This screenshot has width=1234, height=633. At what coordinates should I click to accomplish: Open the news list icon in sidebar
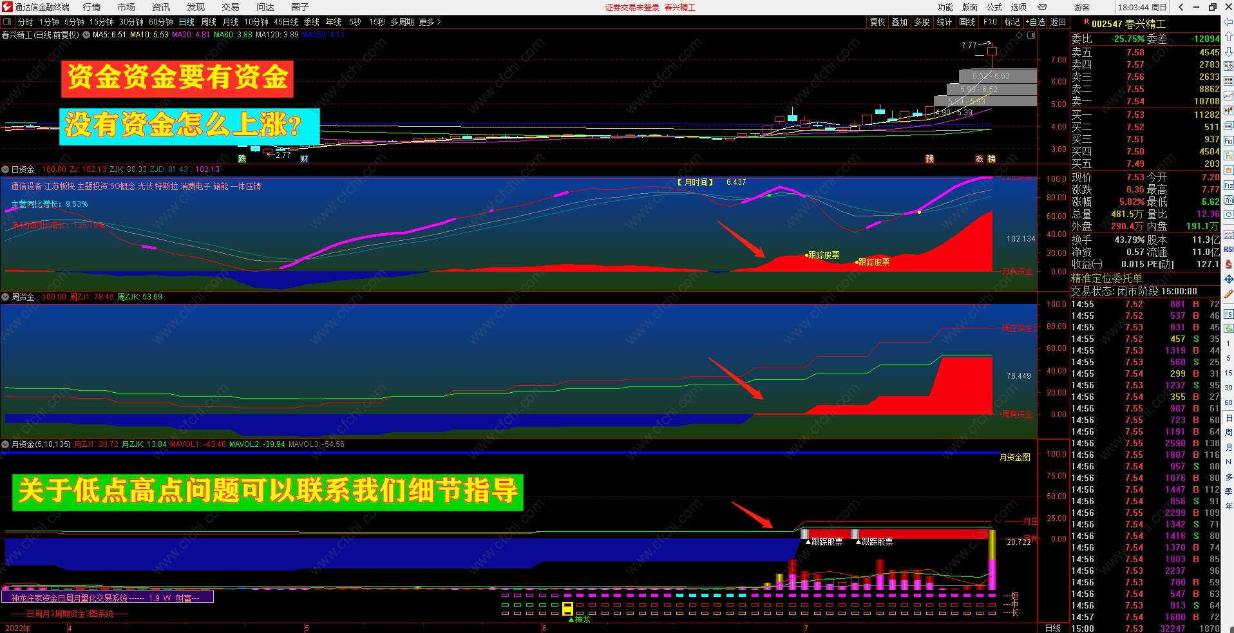click(x=1228, y=126)
